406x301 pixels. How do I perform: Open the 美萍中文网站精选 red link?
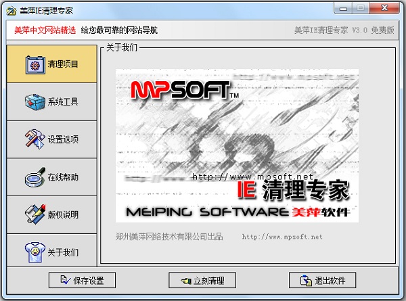[x=45, y=30]
